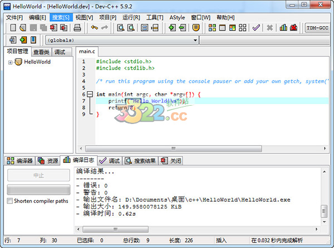Click the Find magnifier icon
The height and width of the screenshot is (248, 334).
click(121, 28)
